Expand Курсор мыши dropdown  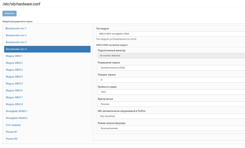pyautogui.click(x=170, y=104)
